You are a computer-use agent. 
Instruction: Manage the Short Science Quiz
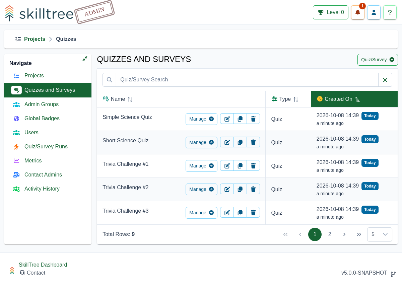pyautogui.click(x=201, y=142)
